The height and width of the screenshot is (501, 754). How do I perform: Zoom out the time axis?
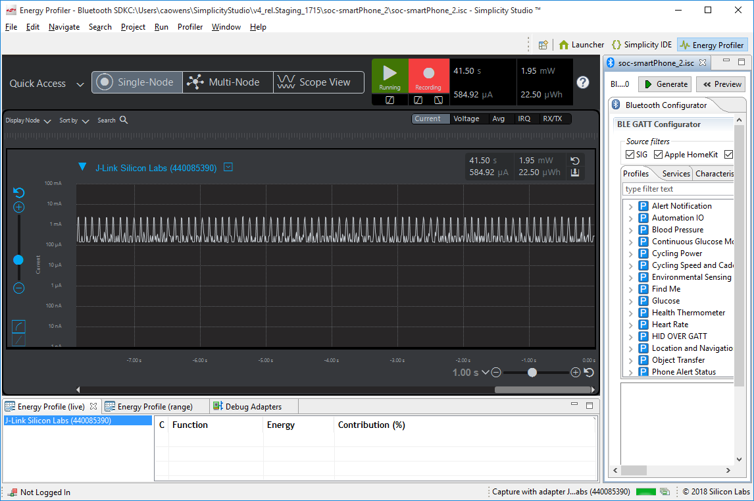tap(496, 373)
